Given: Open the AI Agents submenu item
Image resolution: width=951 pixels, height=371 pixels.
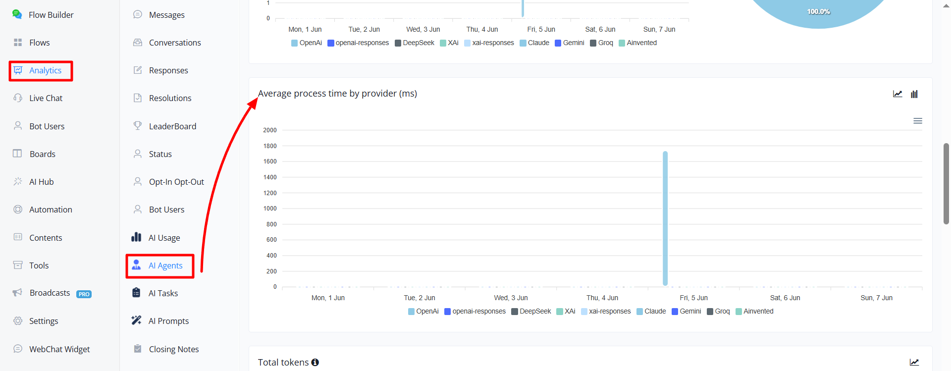Looking at the screenshot, I should click(x=159, y=266).
